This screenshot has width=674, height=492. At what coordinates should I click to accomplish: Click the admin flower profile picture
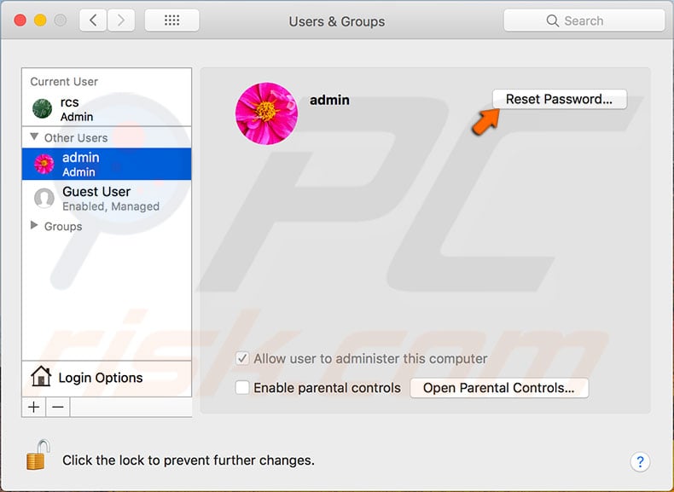266,113
